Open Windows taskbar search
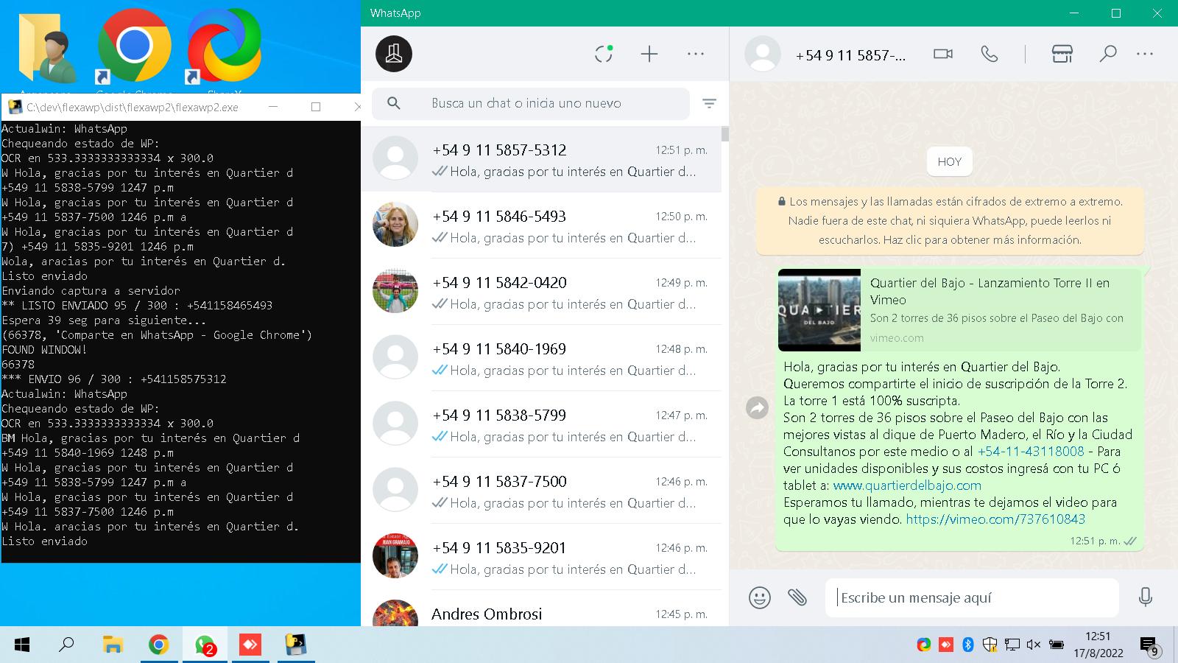Viewport: 1178px width, 663px height. pos(66,645)
